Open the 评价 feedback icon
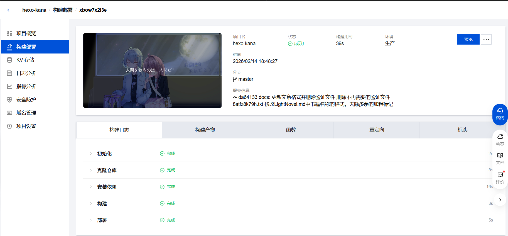The height and width of the screenshot is (236, 508). tap(500, 177)
